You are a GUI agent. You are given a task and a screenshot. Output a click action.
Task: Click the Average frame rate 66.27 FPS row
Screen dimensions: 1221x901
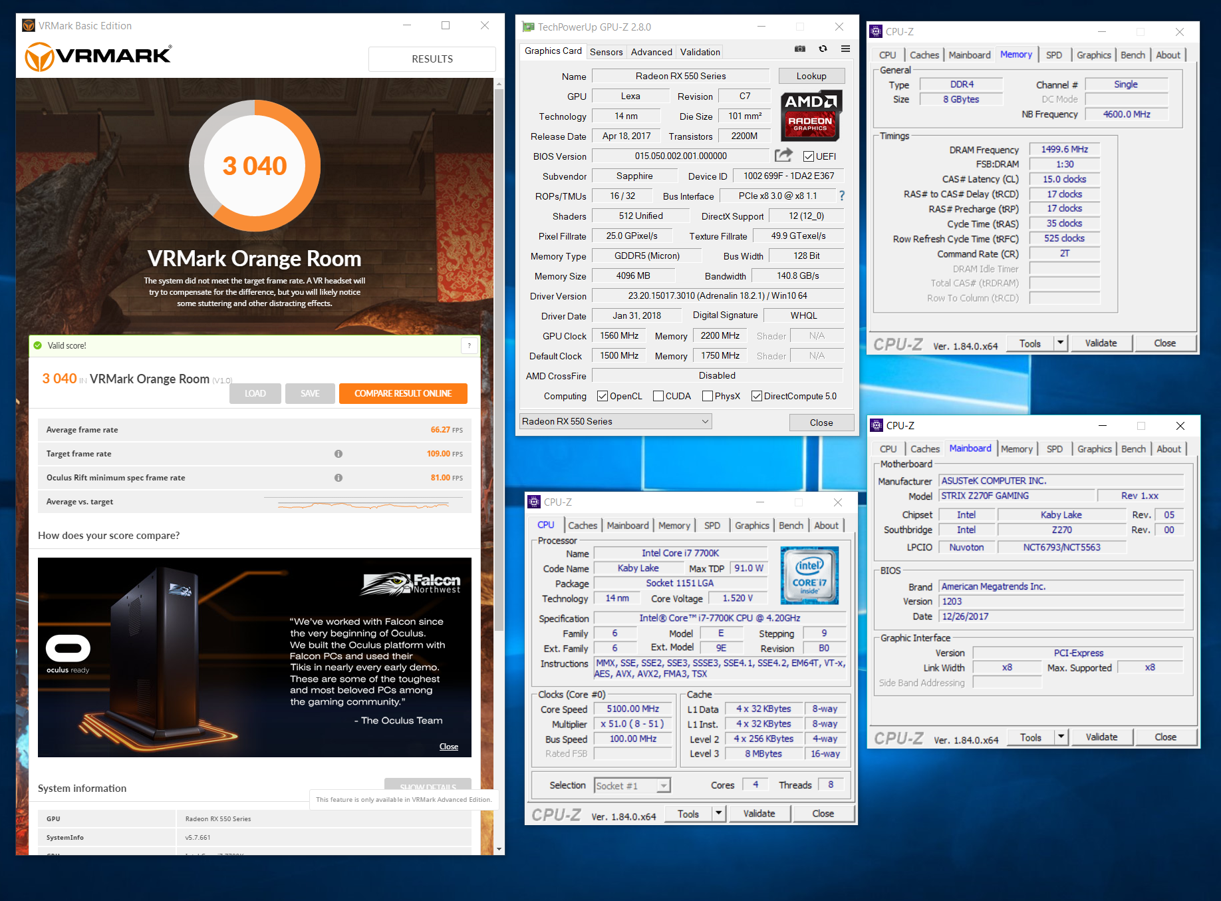tap(255, 430)
